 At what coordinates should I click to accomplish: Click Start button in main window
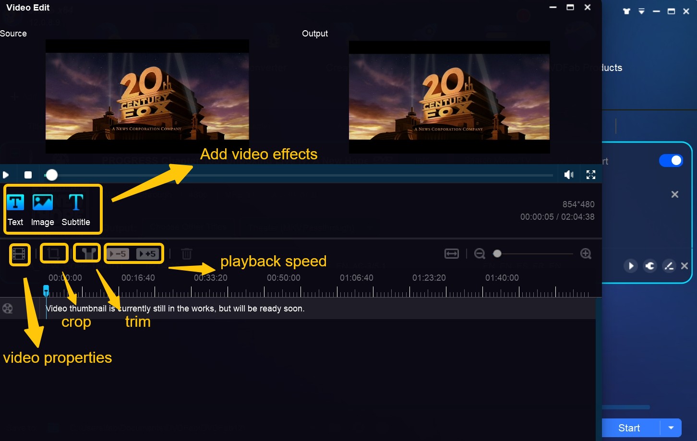[x=630, y=428]
